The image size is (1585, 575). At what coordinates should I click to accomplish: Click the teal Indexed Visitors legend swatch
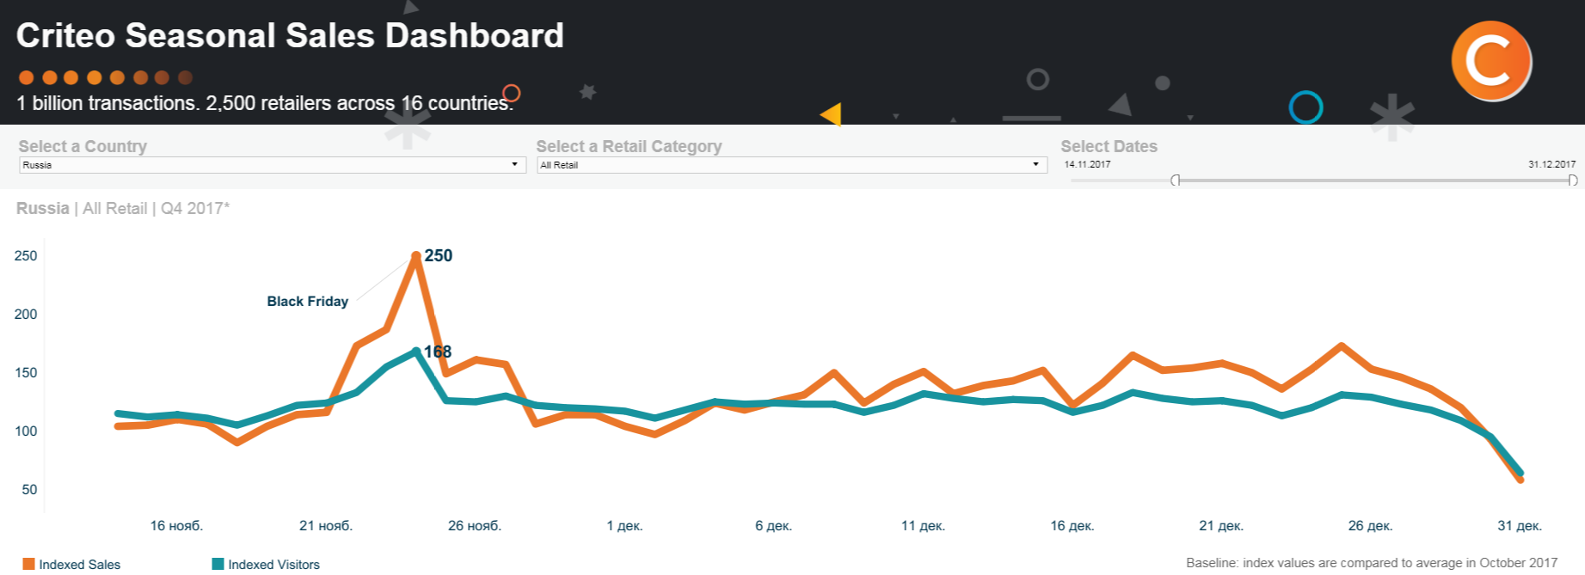pos(218,564)
